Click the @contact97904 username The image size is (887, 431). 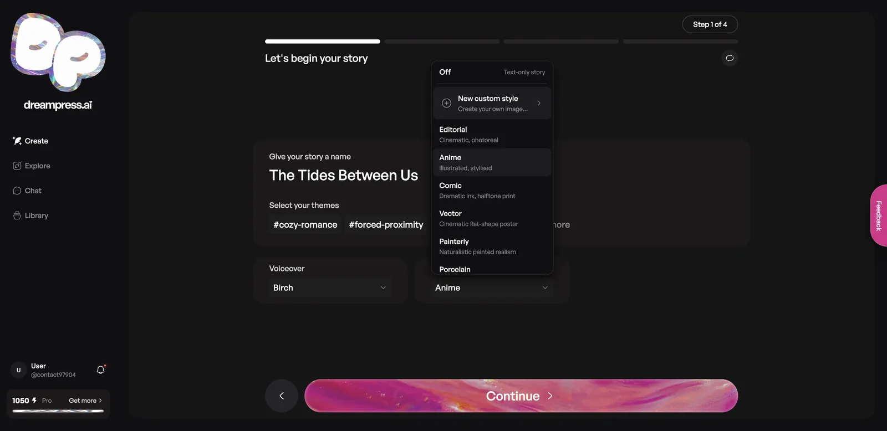pos(53,375)
